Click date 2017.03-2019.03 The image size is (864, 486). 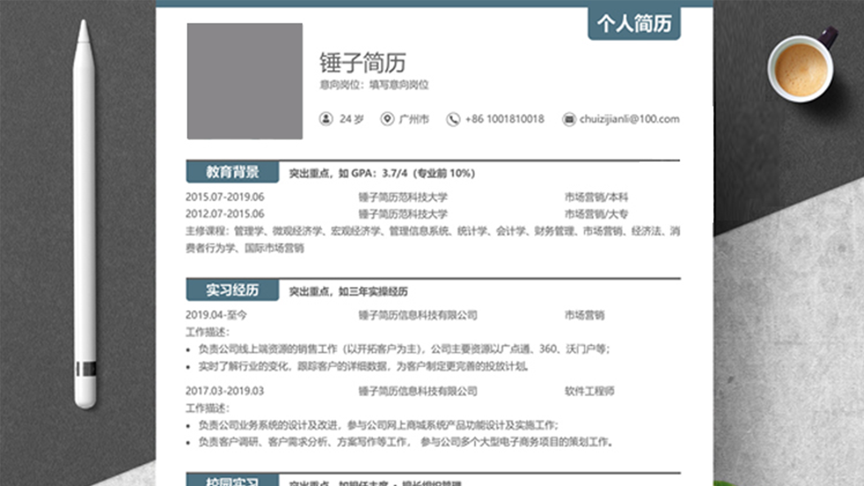(x=225, y=391)
